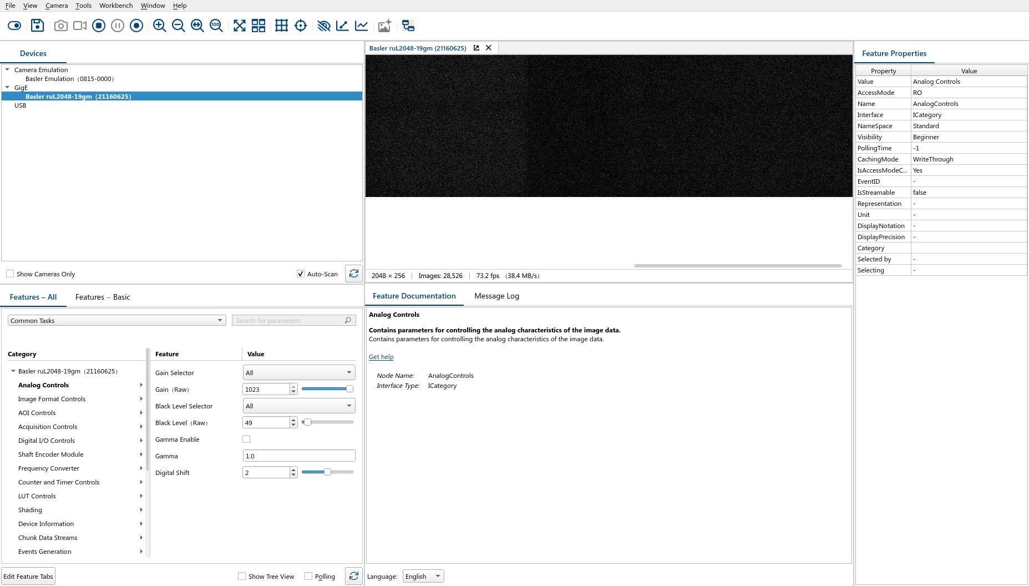
Task: Open the line profile chart tool
Action: point(343,26)
